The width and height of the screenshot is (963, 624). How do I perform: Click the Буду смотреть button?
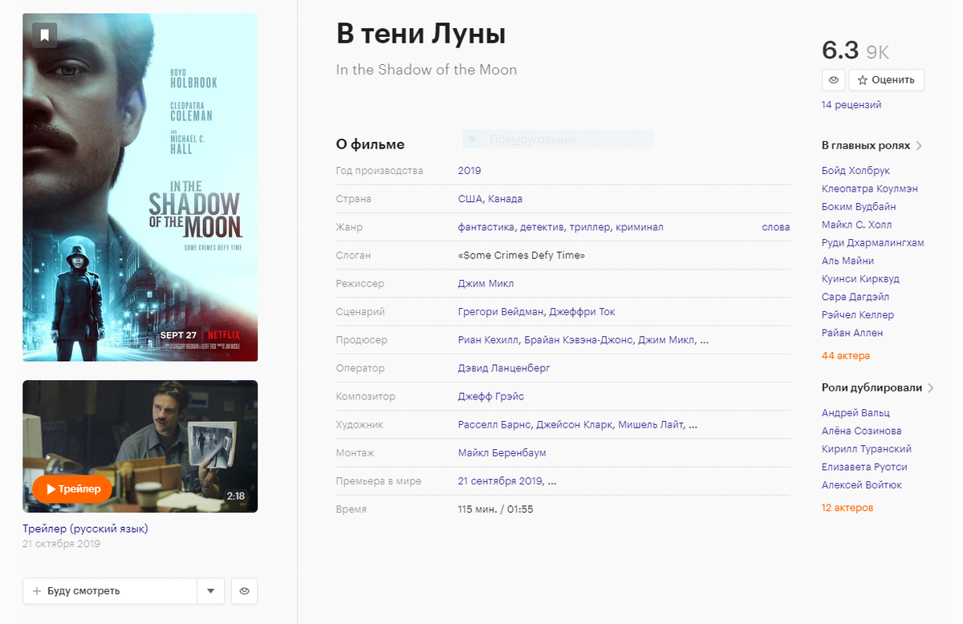click(110, 591)
